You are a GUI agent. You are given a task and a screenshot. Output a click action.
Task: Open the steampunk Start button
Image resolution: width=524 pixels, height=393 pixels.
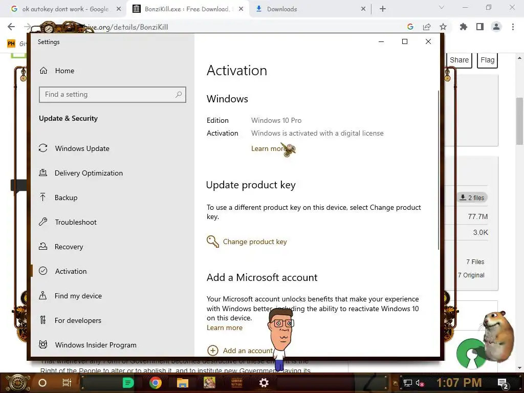point(17,383)
